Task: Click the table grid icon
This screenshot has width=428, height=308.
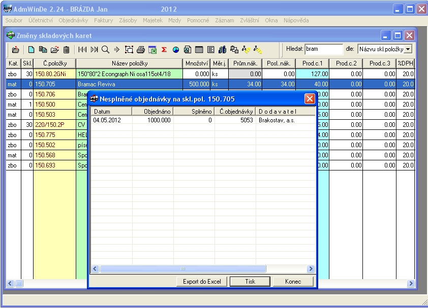Action: (x=199, y=50)
